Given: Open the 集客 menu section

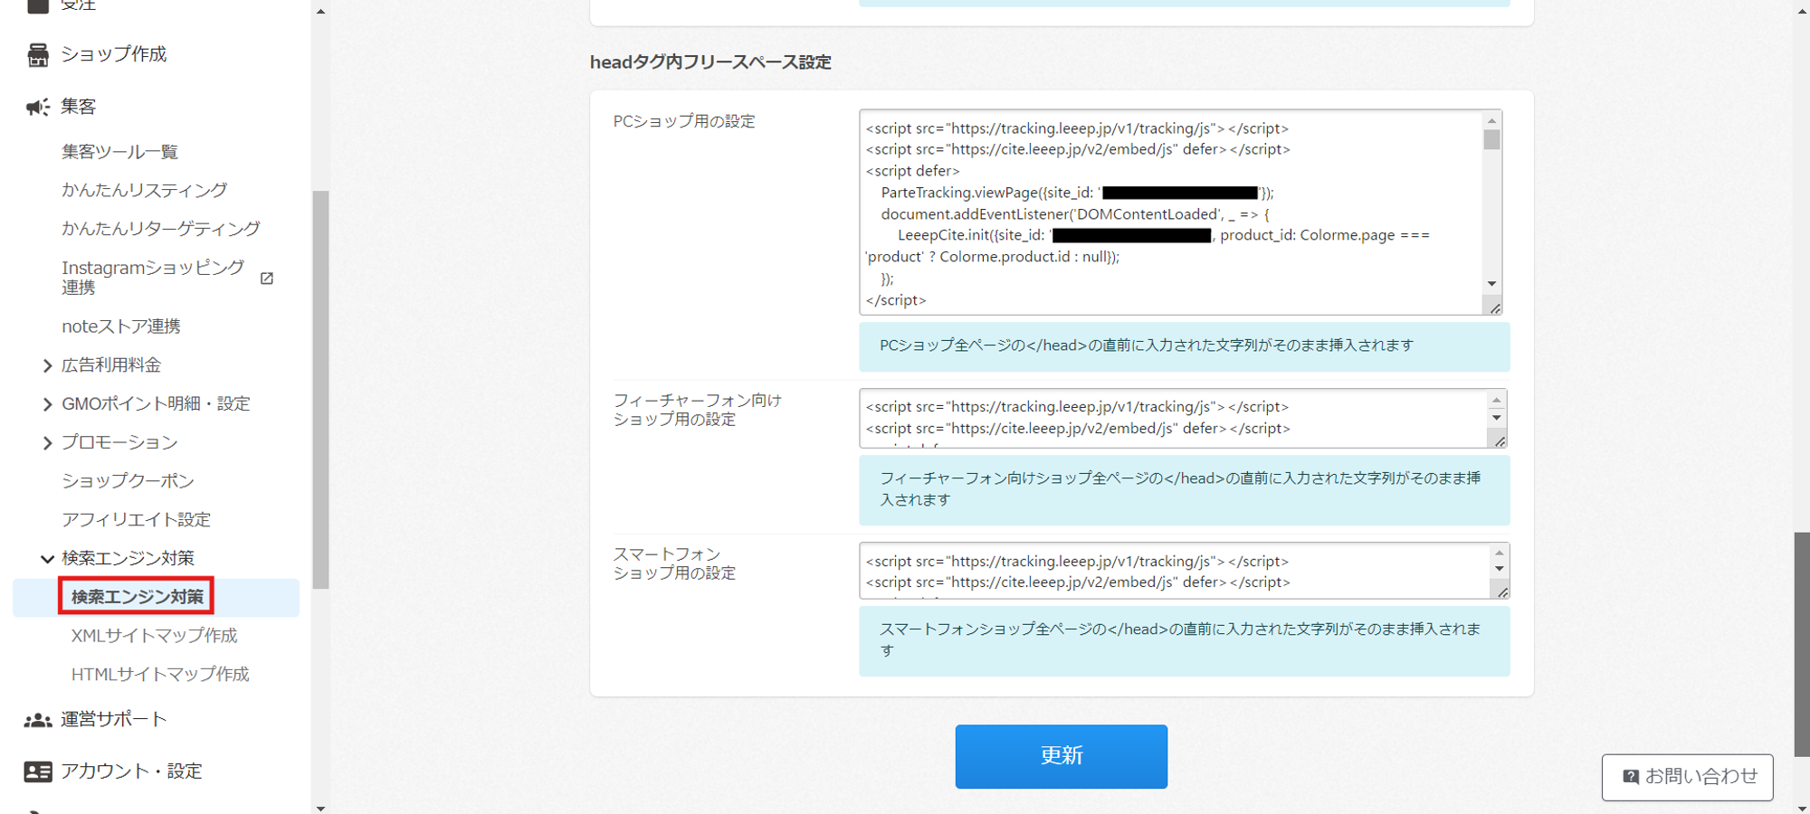Looking at the screenshot, I should [x=79, y=107].
